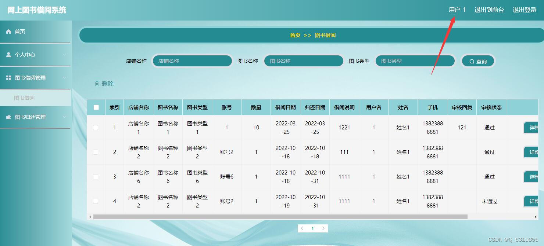Click the grid icon beside 图书借阅管理
Screen dimensions: 544x246
click(8, 78)
